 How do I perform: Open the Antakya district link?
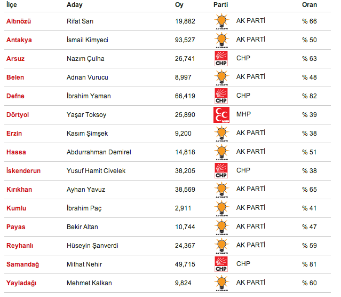(19, 40)
